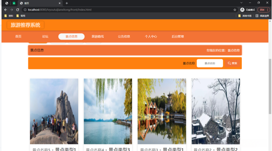Screen dimensions: 272x151
Task: Open the pagoda reflection scenic photo
Action: (162, 111)
